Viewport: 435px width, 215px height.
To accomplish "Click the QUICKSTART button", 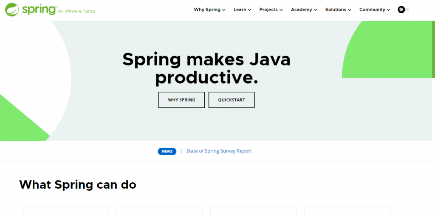I will tap(232, 100).
